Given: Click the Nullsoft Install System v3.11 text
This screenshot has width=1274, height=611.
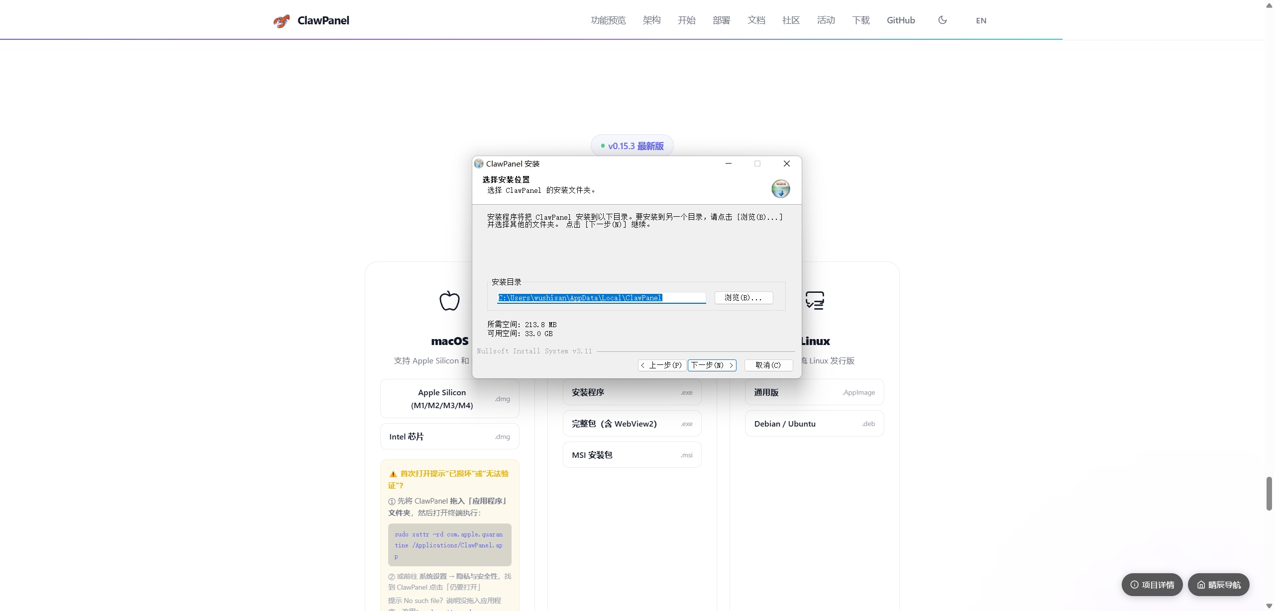Looking at the screenshot, I should click(x=534, y=351).
